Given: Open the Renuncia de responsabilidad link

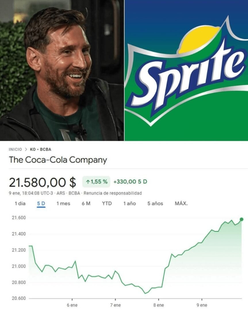Looking at the screenshot, I should pos(113,193).
